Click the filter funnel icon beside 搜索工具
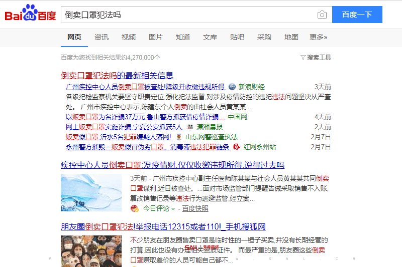402x267 pixels. (303, 58)
